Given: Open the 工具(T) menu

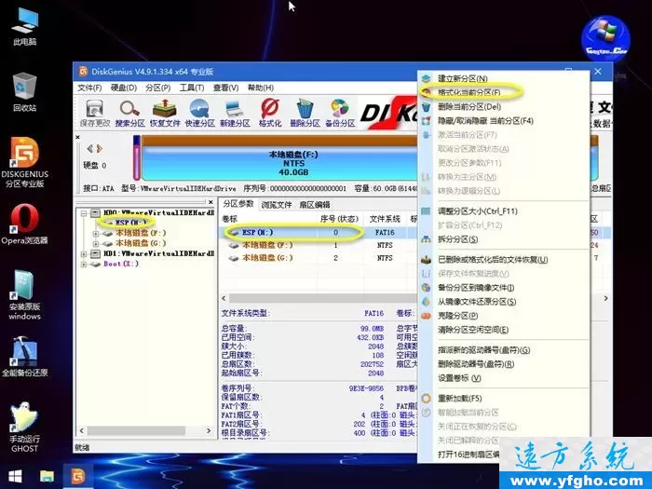Looking at the screenshot, I should point(192,88).
